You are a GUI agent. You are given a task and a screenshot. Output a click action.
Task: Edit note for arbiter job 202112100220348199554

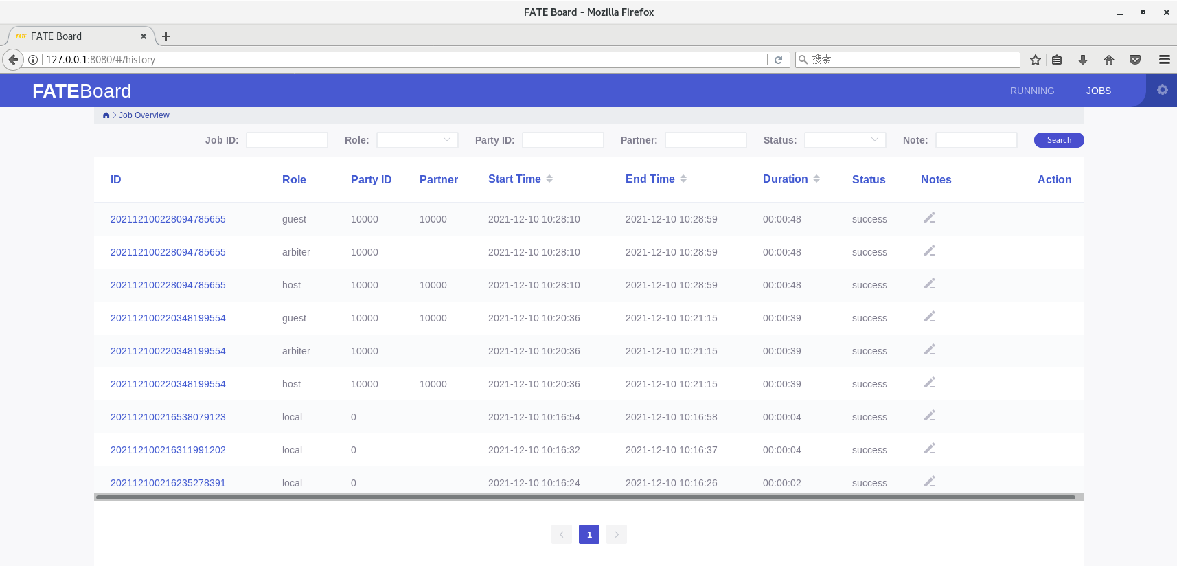tap(930, 350)
